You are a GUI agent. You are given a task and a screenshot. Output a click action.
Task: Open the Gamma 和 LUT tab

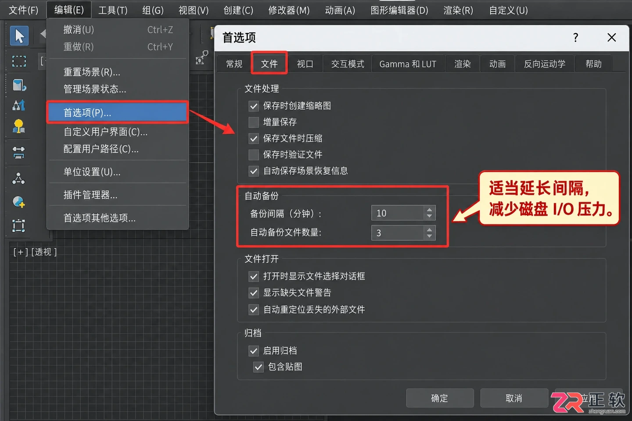click(408, 64)
